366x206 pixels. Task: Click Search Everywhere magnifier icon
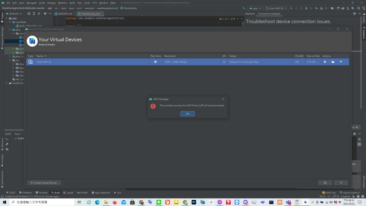pos(359,8)
